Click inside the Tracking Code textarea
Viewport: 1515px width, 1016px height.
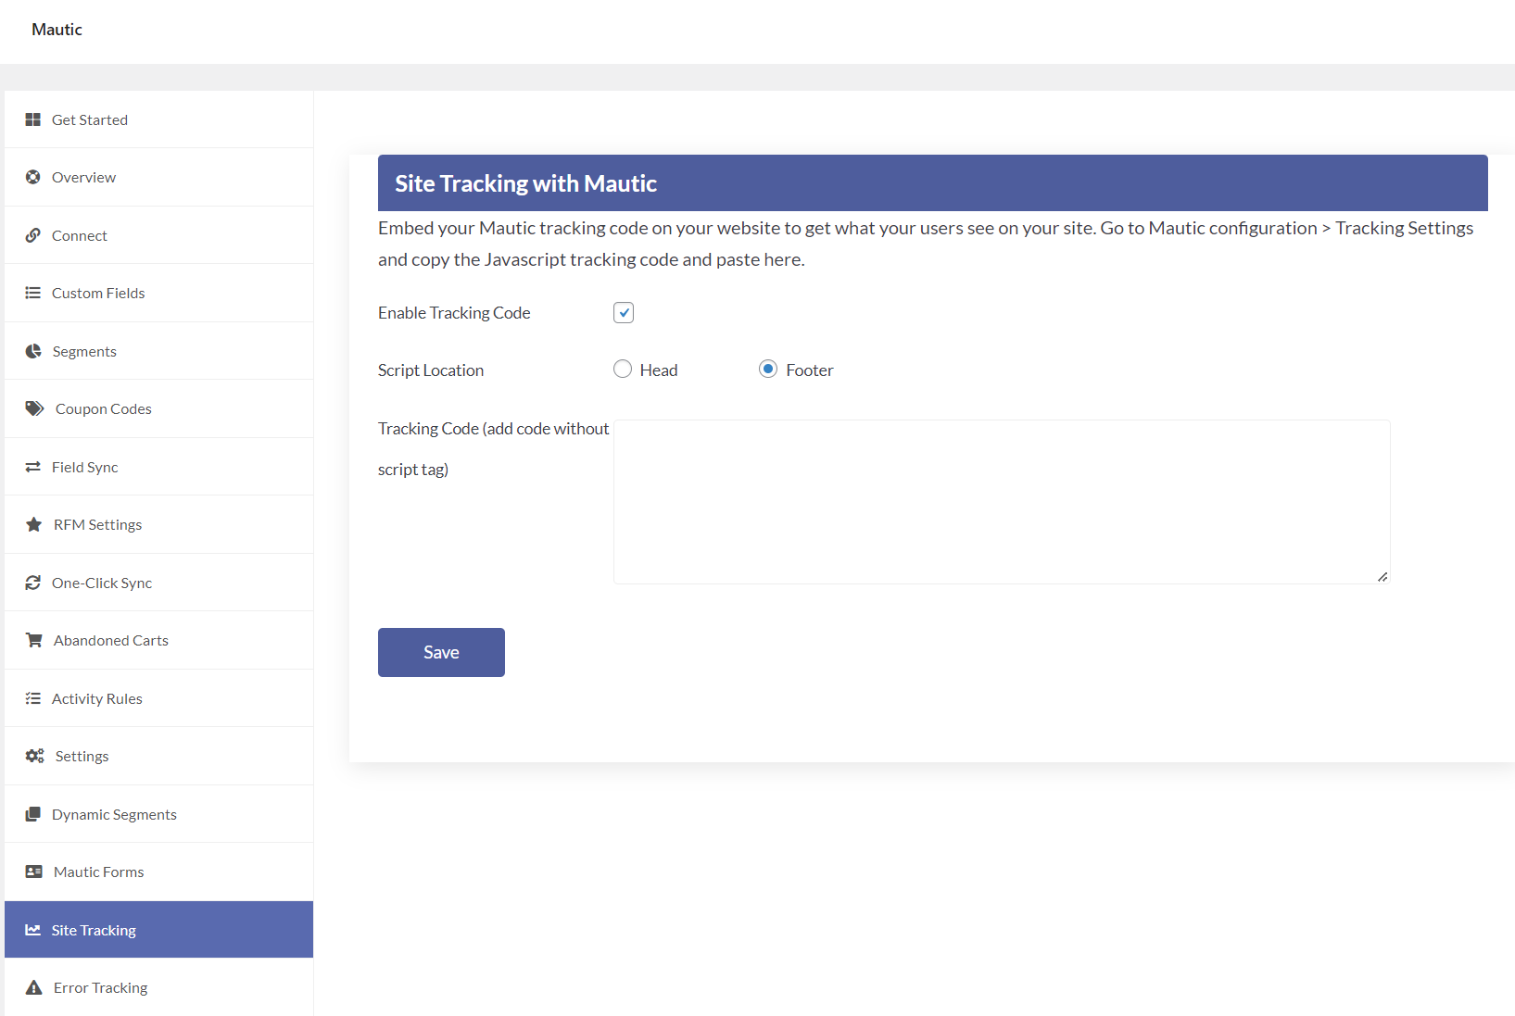(x=1002, y=502)
